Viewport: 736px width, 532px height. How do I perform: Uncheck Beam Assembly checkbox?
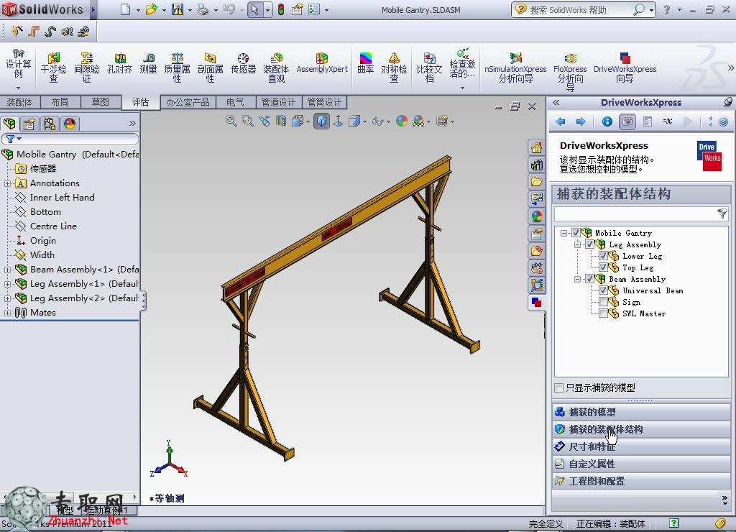coord(589,279)
